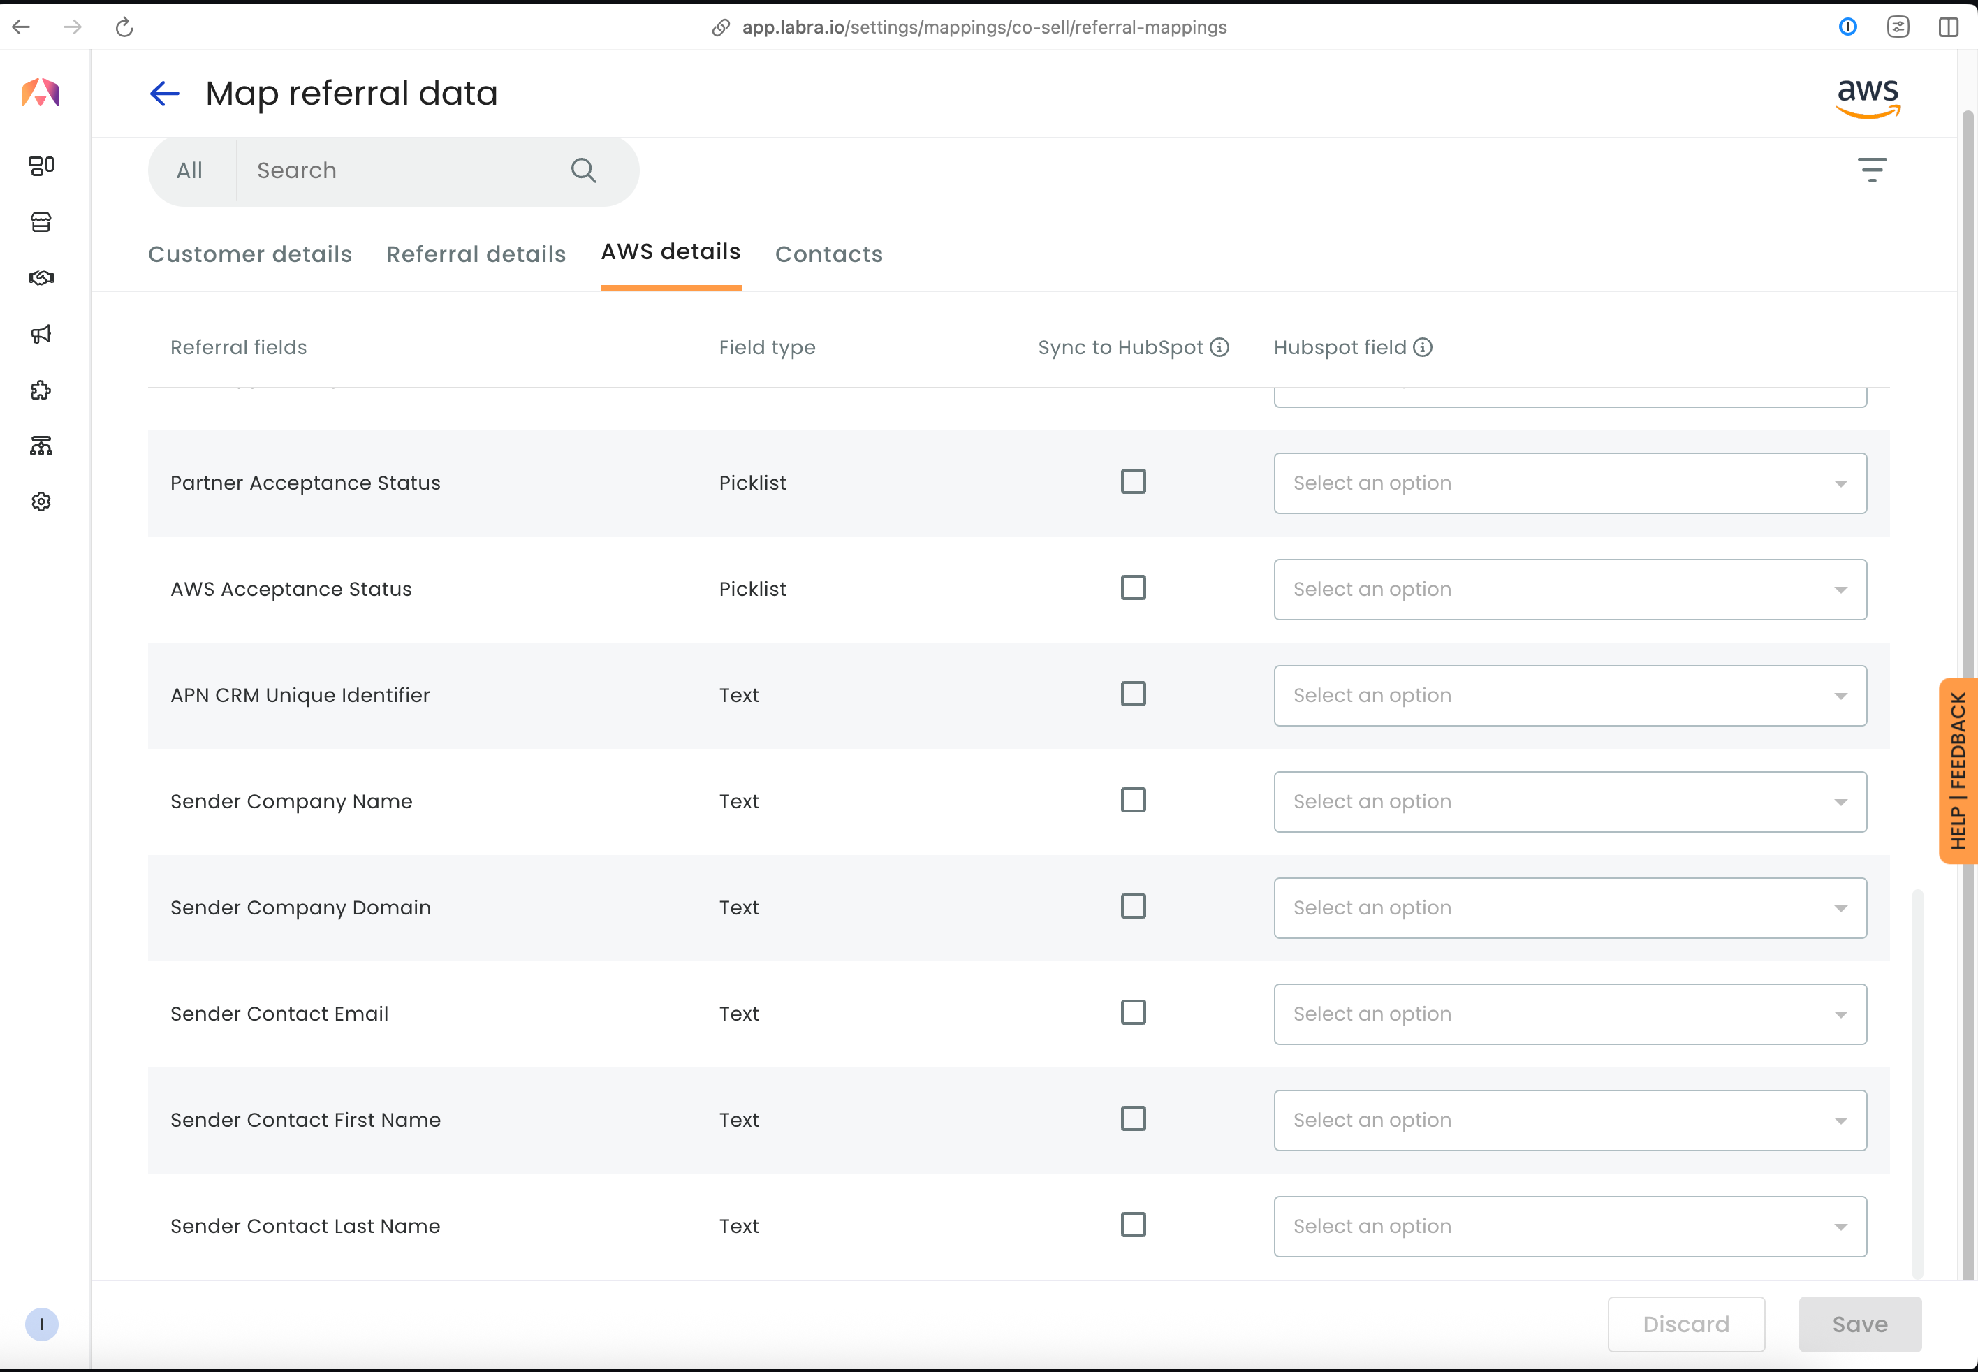The height and width of the screenshot is (1372, 1978).
Task: Open the Contacts tab
Action: 828,254
